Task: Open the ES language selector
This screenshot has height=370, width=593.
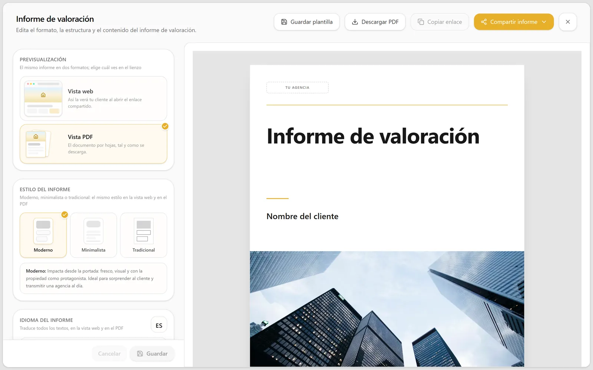Action: pyautogui.click(x=159, y=325)
